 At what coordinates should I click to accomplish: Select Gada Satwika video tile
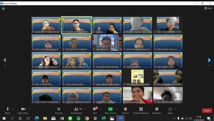pyautogui.click(x=137, y=95)
